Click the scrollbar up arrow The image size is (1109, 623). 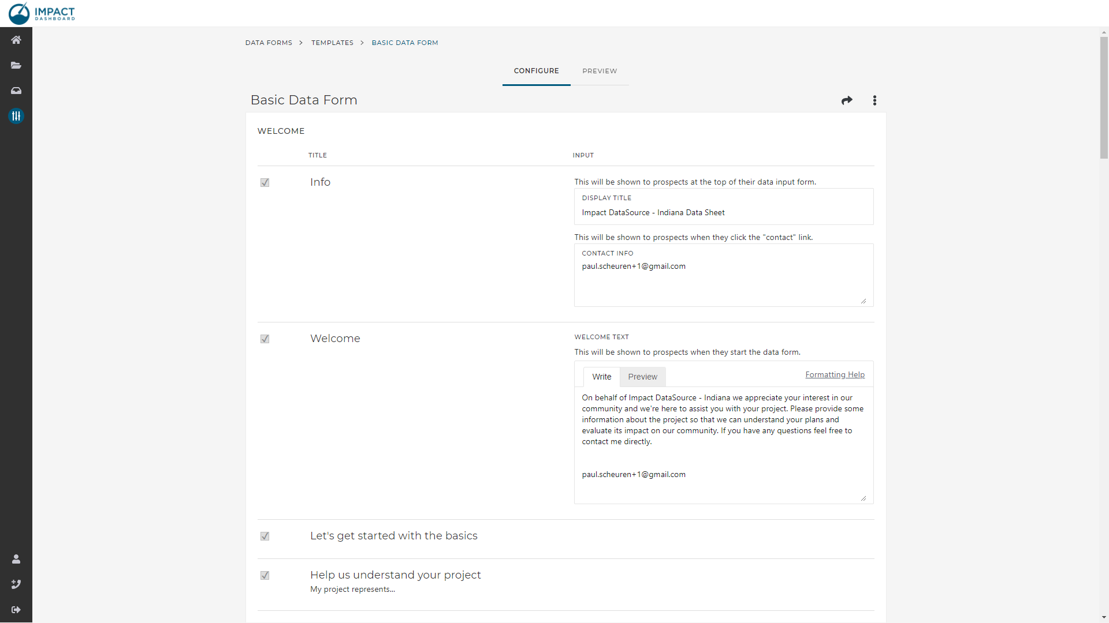[x=1104, y=32]
